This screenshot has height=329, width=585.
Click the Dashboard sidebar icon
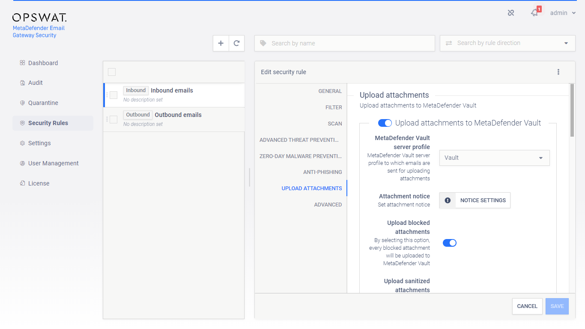coord(22,63)
